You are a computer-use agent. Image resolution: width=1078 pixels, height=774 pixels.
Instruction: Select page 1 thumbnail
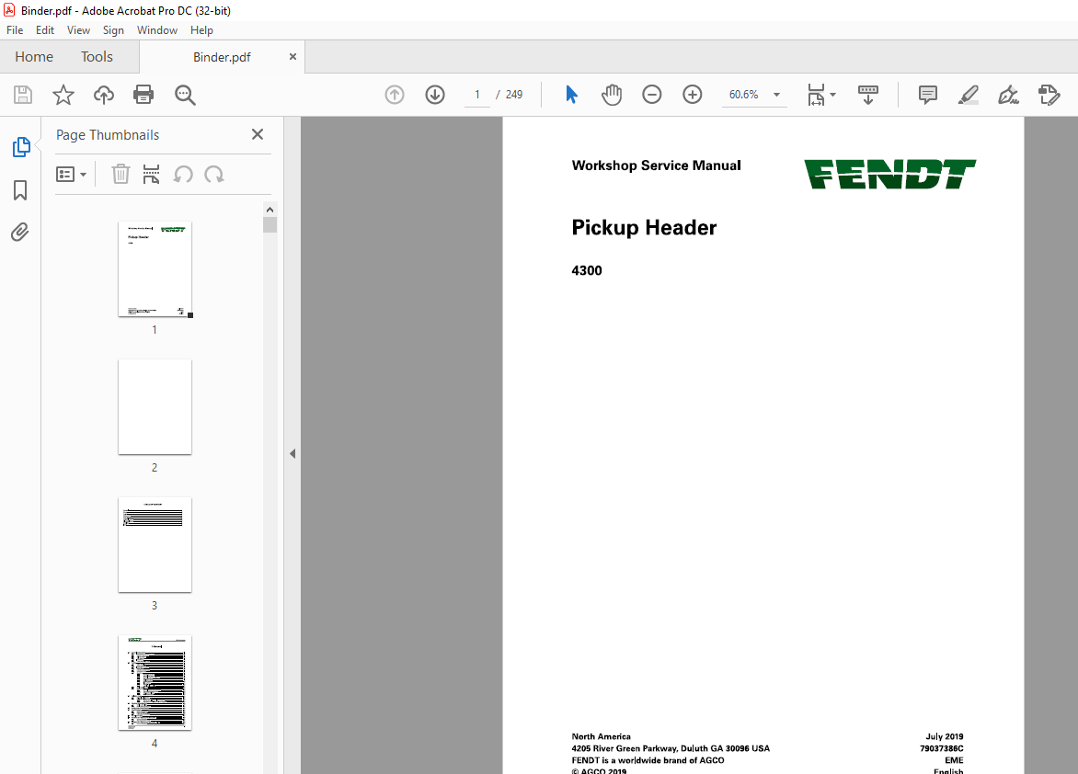click(x=155, y=269)
